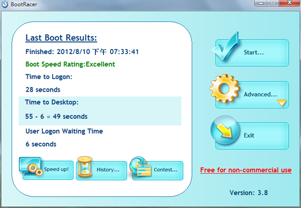Click the Exit button label

click(x=249, y=136)
